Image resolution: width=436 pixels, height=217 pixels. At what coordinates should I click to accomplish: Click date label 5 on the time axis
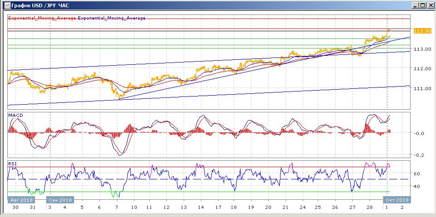pos(82,207)
